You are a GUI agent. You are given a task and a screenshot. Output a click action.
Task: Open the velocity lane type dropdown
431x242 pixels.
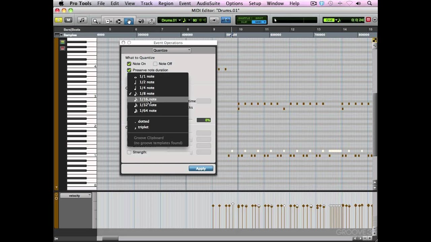click(x=75, y=196)
